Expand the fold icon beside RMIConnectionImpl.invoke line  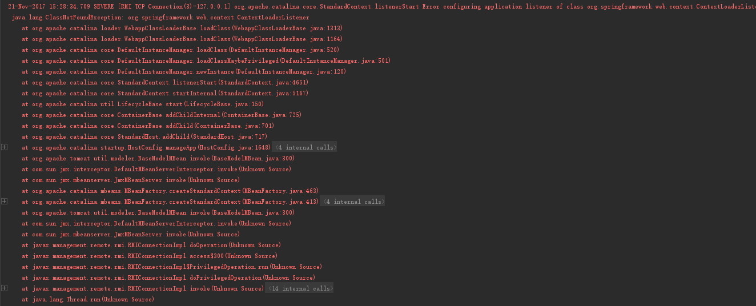pos(5,288)
